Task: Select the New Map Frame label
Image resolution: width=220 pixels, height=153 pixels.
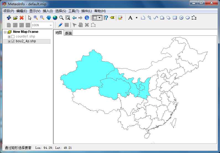Action: point(26,32)
